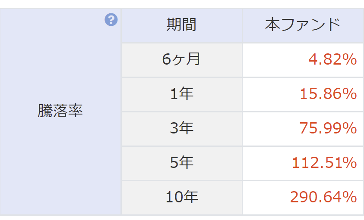Screen dimensions: 364x220
Task: Click the percent sign after 290.64
Action: tap(349, 197)
